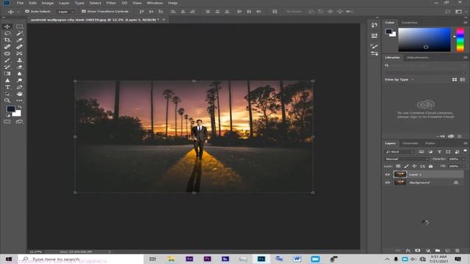Click the swap foreground and background colors arrow
Image resolution: width=470 pixels, height=264 pixels.
20,107
